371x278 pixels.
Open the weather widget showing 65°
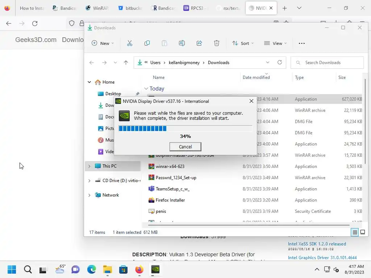(x=60, y=269)
